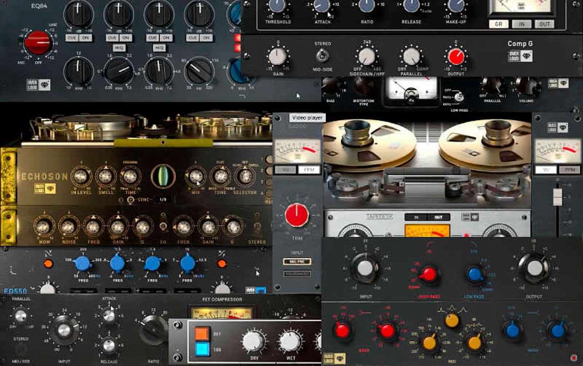Click Echoson head button 1
Image resolution: width=583 pixels, height=366 pixels.
[269, 159]
